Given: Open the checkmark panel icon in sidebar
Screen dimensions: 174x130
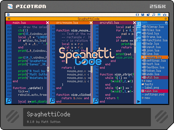Looking at the screenshot, I should (x=139, y=29).
